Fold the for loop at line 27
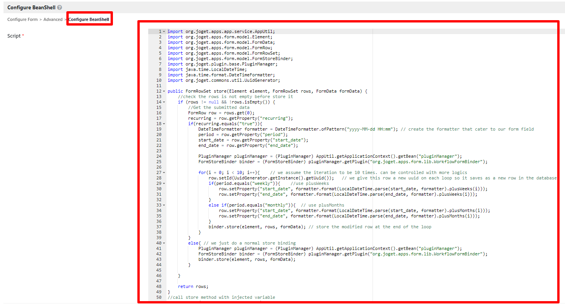This screenshot has width=565, height=305. pyautogui.click(x=164, y=172)
